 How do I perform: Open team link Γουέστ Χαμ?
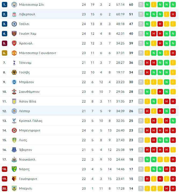(28, 34)
